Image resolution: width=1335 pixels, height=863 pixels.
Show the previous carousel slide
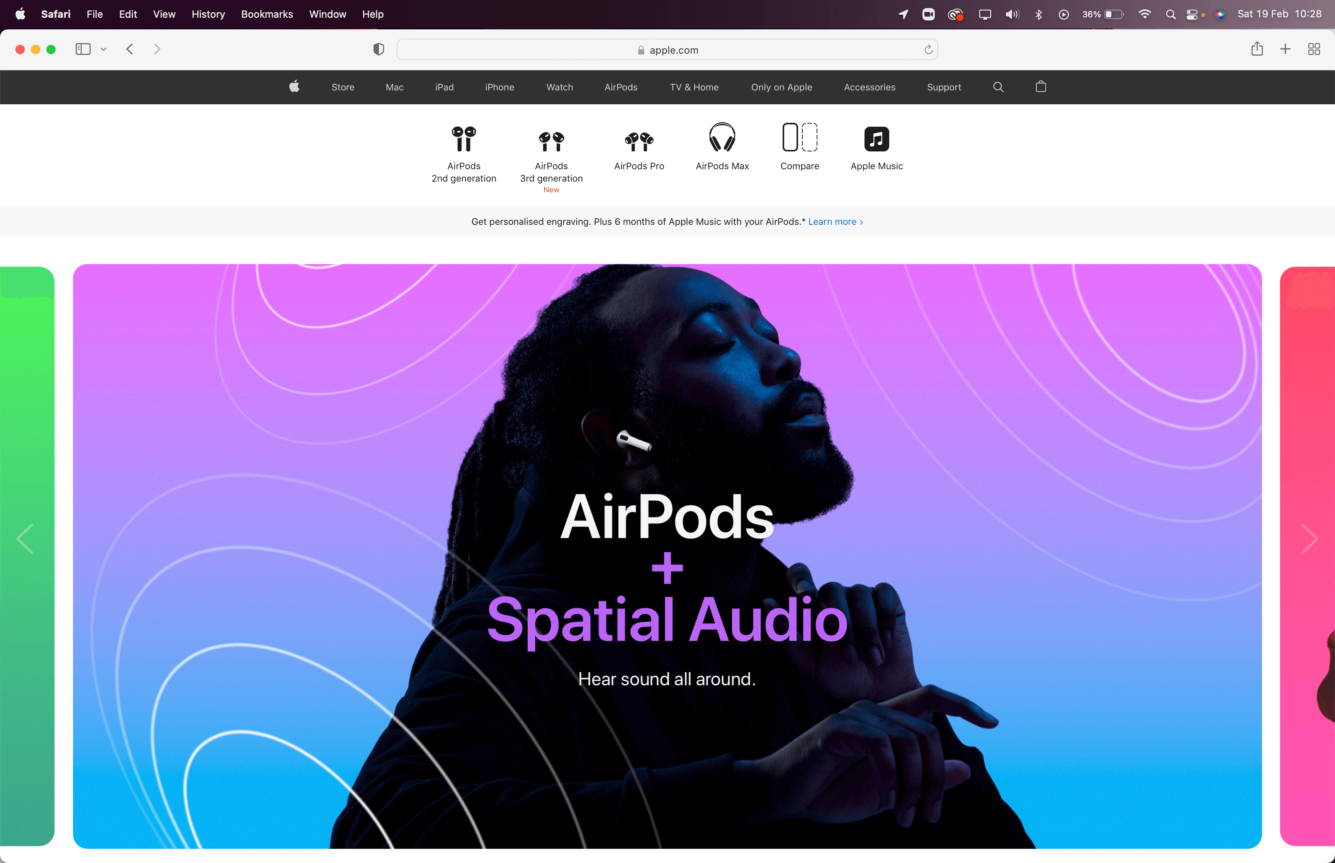25,539
